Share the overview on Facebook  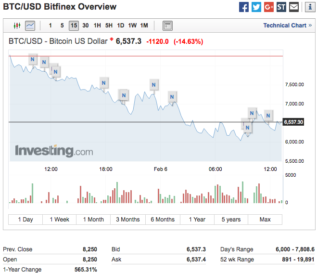(x=243, y=7)
